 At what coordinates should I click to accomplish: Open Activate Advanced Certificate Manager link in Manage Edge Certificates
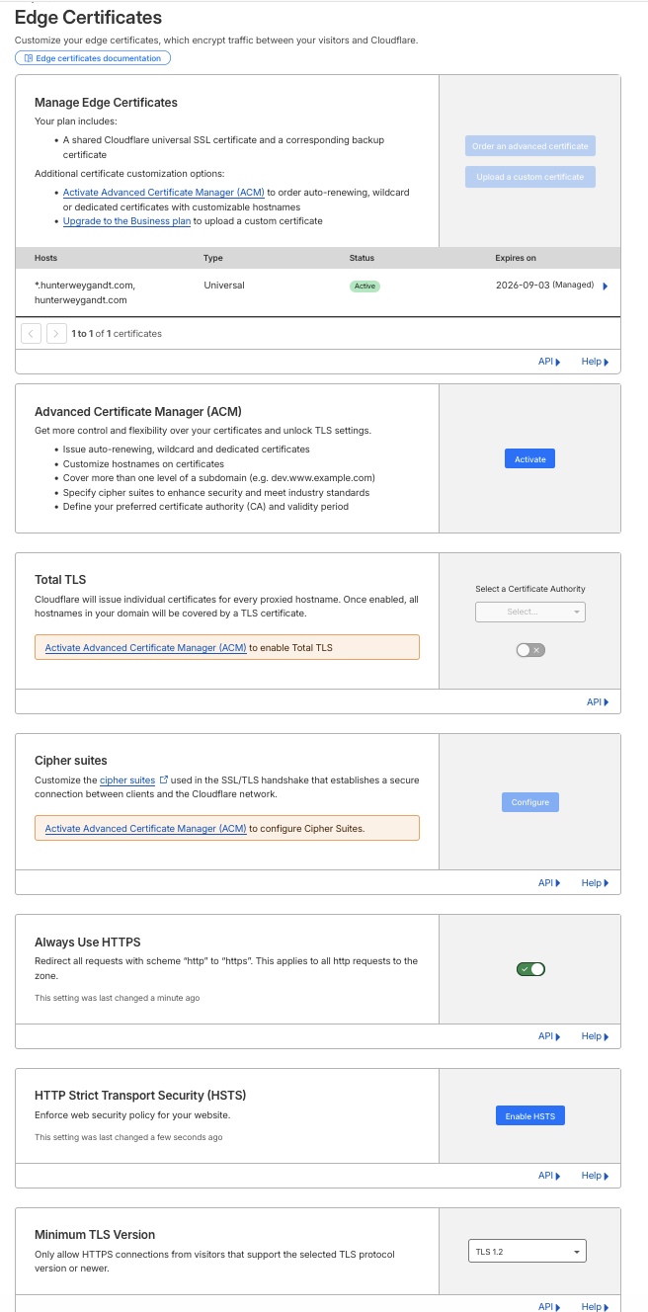(163, 193)
